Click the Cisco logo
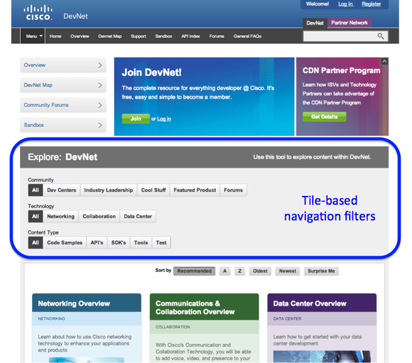Image resolution: width=412 pixels, height=363 pixels. pyautogui.click(x=38, y=13)
